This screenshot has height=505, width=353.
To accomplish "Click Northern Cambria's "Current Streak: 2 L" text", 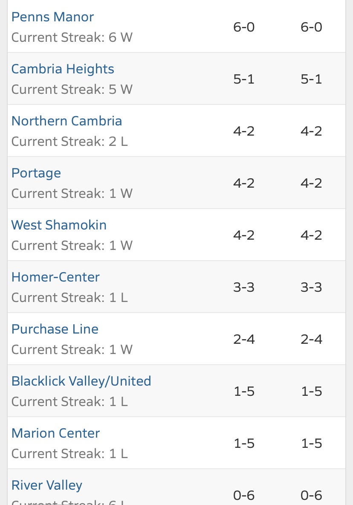I will coord(69,142).
